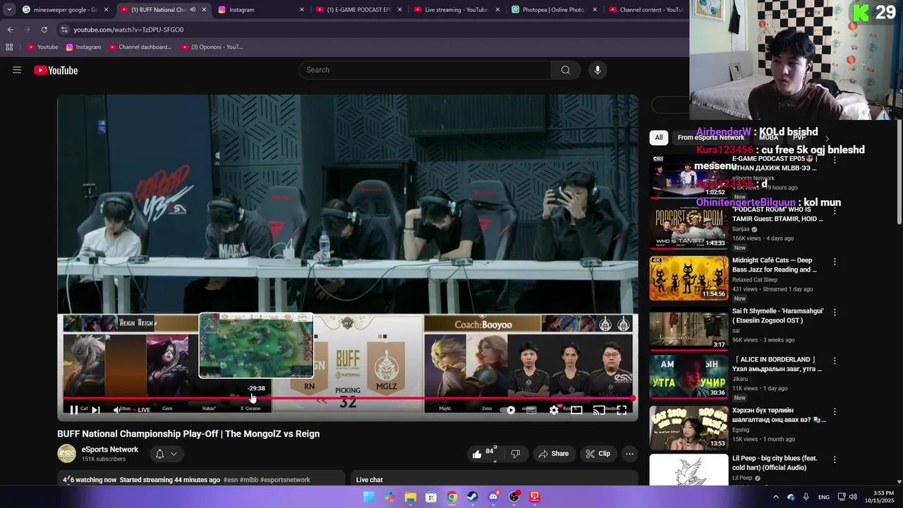The image size is (903, 508).
Task: Click #esportsnetwork hashtag link
Action: 285,480
